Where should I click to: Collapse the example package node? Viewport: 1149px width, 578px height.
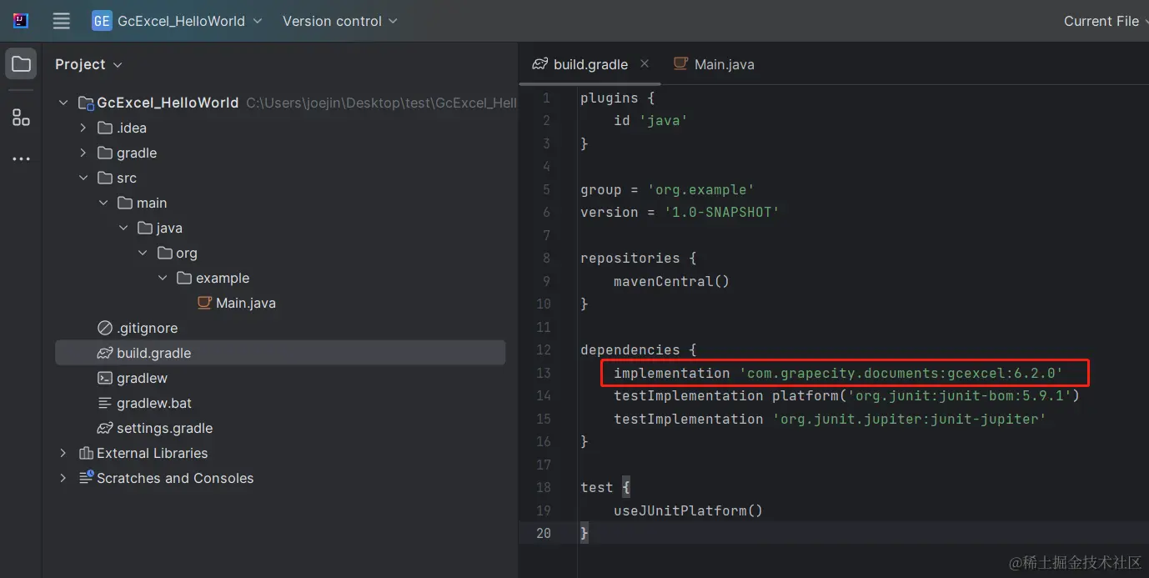click(163, 278)
